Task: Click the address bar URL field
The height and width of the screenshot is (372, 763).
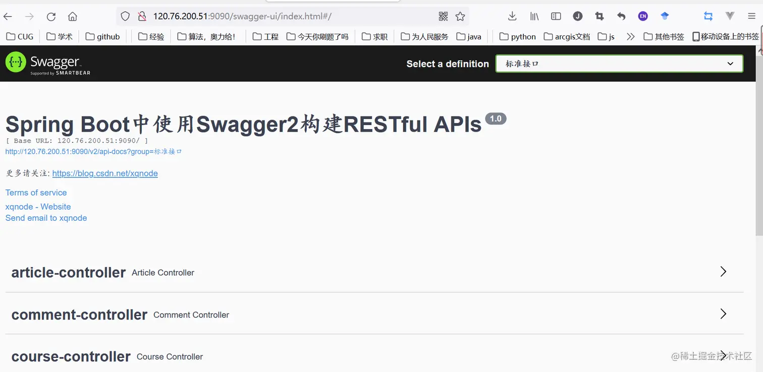Action: pos(293,16)
